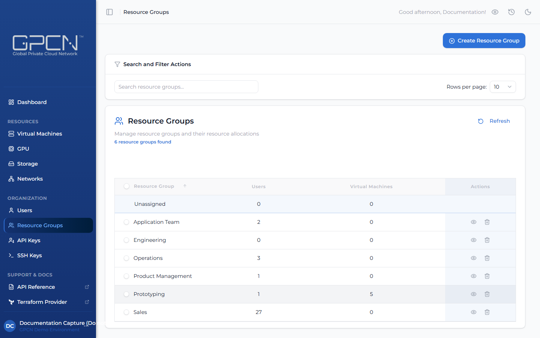Click the Prototyping group name
This screenshot has height=338, width=540.
(149, 294)
